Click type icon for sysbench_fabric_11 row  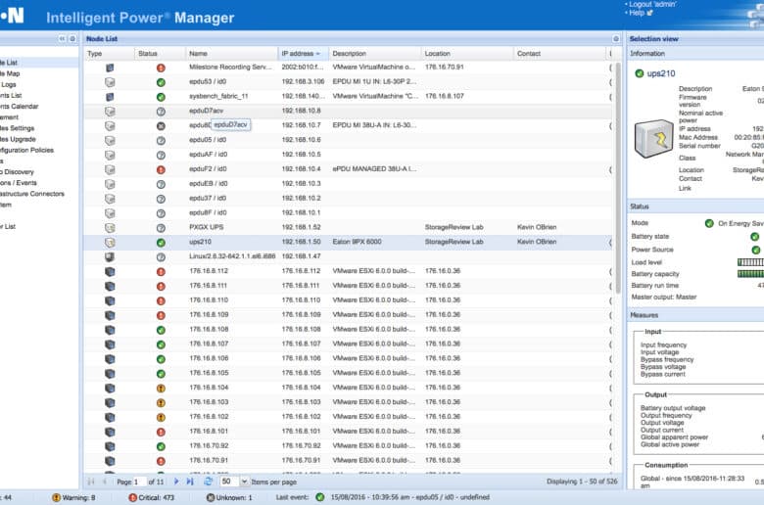coord(110,97)
